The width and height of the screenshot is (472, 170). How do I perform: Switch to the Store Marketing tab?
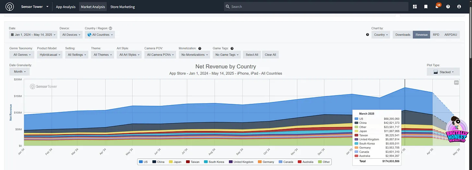[x=123, y=7]
